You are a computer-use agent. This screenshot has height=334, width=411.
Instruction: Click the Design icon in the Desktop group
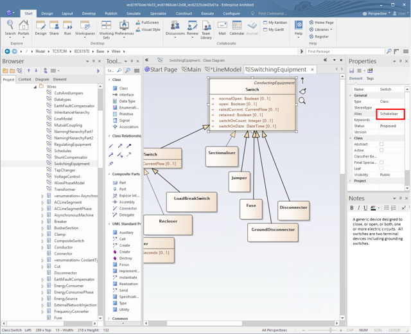click(40, 28)
